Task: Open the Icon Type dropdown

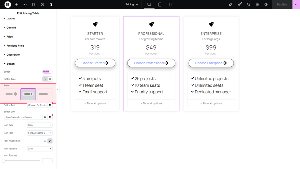Action: [40, 125]
